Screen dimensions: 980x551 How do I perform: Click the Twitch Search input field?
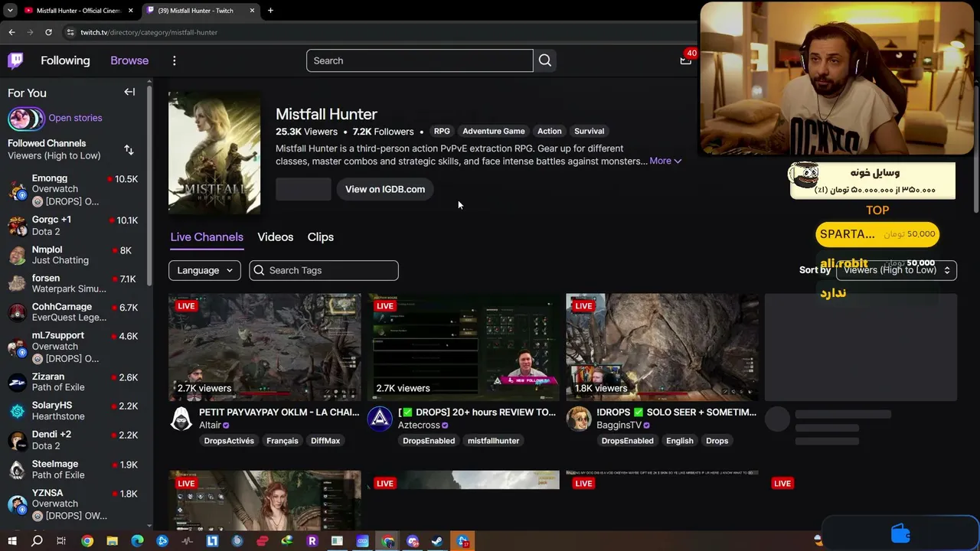pos(420,60)
